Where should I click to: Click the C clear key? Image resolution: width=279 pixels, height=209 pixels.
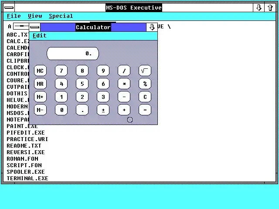(145, 97)
